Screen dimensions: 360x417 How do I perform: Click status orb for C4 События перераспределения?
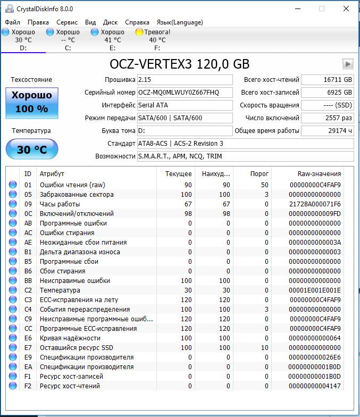point(13,309)
